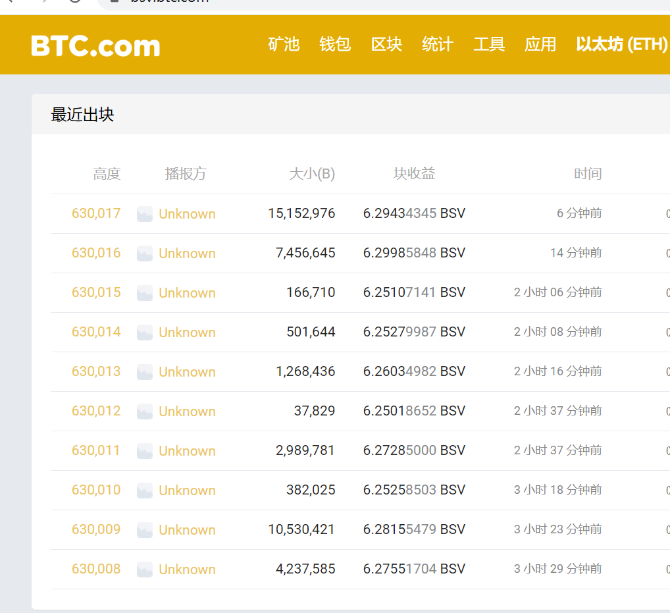Open the 应用 menu

click(540, 44)
